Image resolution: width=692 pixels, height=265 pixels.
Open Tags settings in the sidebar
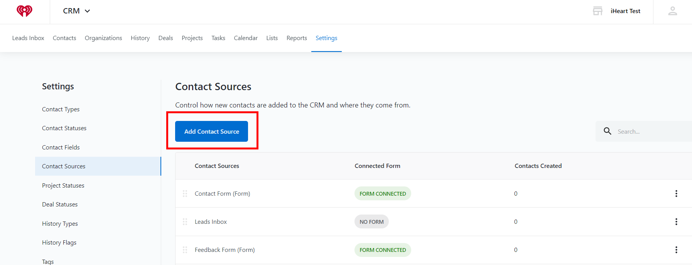coord(48,262)
